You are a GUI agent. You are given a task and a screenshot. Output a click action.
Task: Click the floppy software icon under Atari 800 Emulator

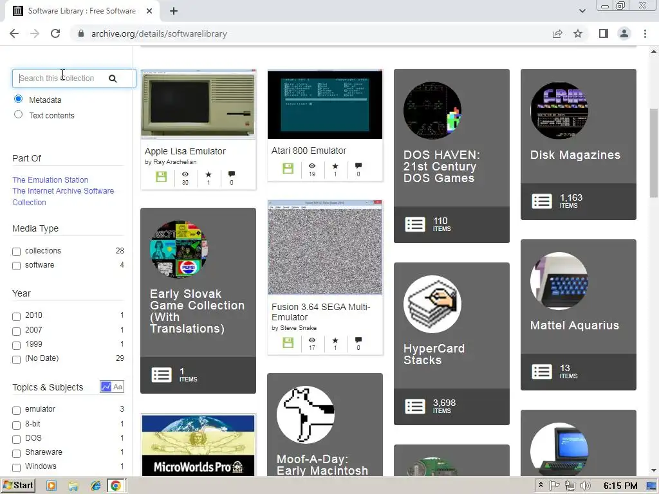tap(288, 169)
